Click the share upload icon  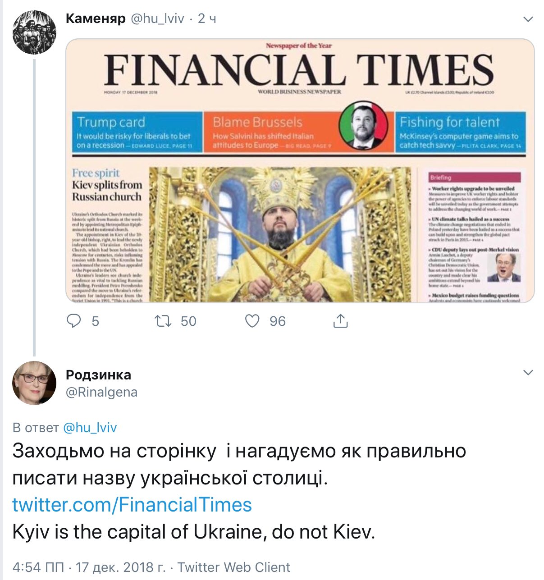point(340,321)
